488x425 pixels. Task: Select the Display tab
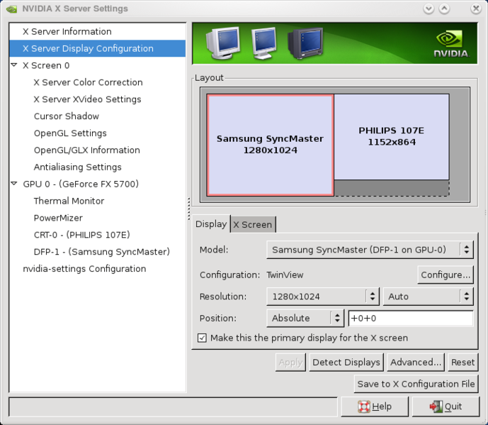(210, 224)
